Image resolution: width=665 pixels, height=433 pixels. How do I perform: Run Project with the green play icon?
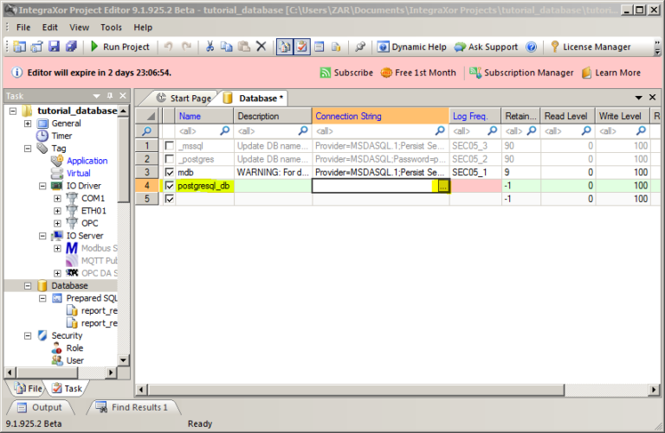(x=120, y=47)
